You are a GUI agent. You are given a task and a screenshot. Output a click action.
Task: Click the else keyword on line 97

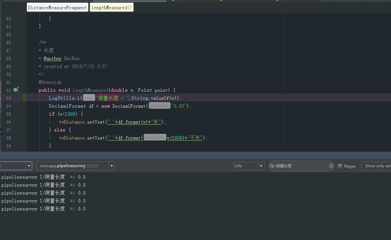[60, 130]
